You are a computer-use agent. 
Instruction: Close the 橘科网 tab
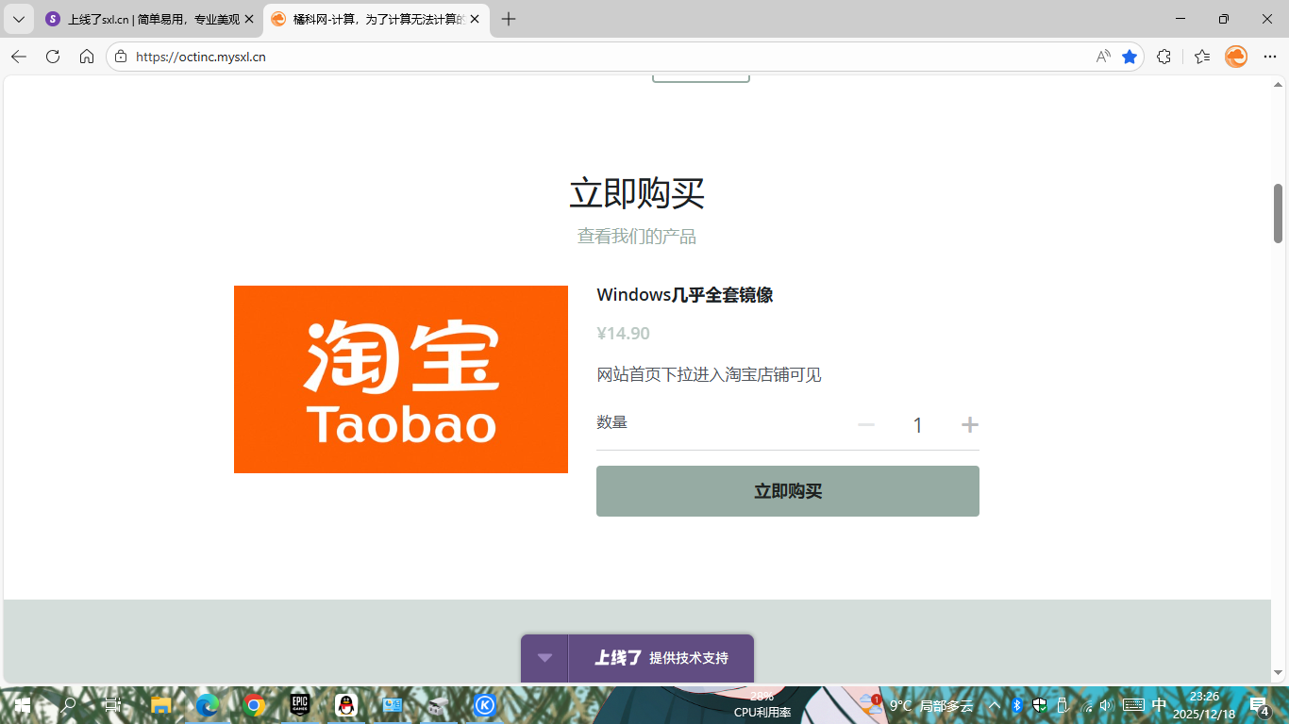pyautogui.click(x=475, y=19)
